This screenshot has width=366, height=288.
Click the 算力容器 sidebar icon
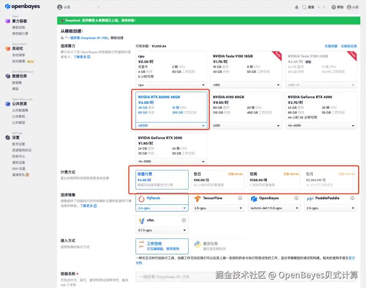[8, 21]
